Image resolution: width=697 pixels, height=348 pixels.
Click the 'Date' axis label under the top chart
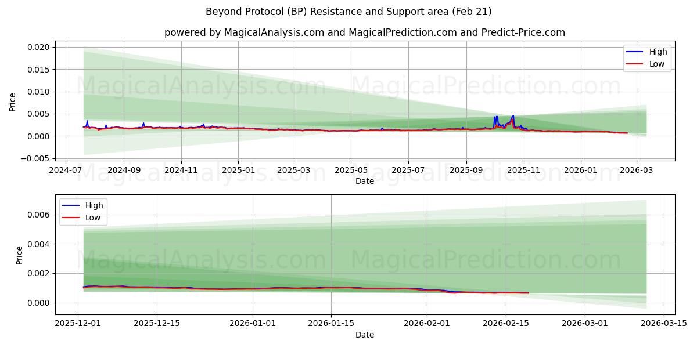(x=365, y=181)
